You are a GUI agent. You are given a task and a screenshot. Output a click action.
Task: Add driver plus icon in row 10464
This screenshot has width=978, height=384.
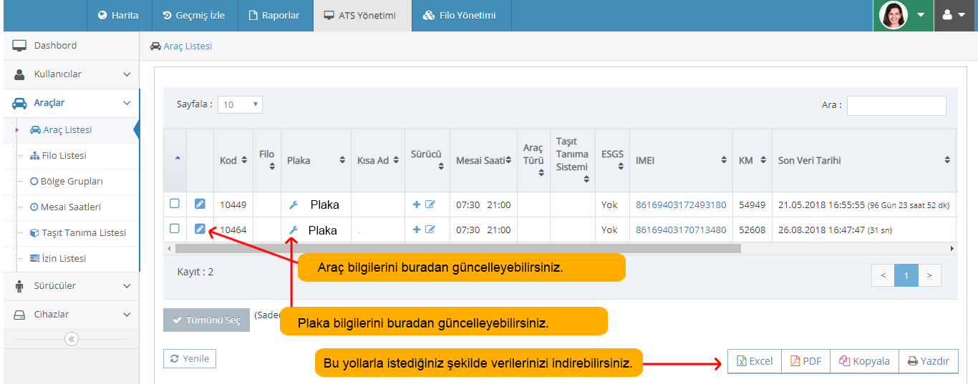(417, 230)
